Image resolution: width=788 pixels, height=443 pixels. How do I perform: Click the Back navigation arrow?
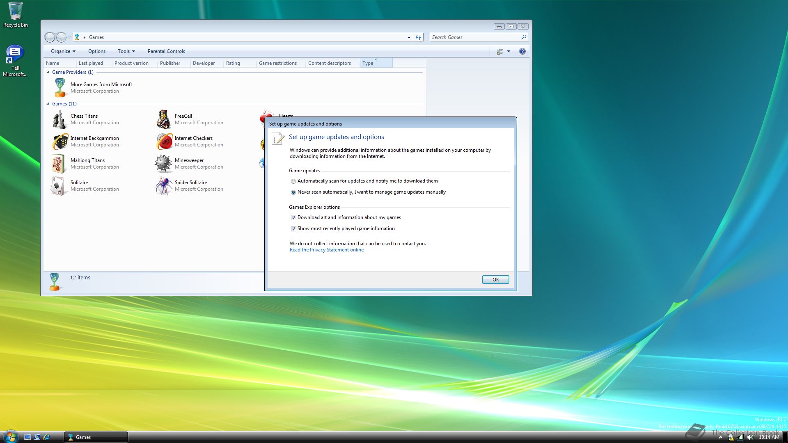pos(50,37)
